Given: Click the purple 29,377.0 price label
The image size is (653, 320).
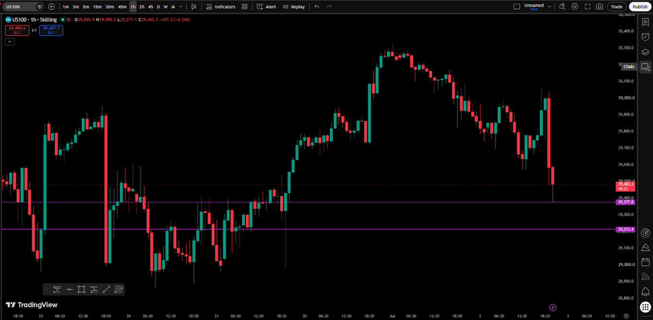Looking at the screenshot, I should [x=626, y=202].
